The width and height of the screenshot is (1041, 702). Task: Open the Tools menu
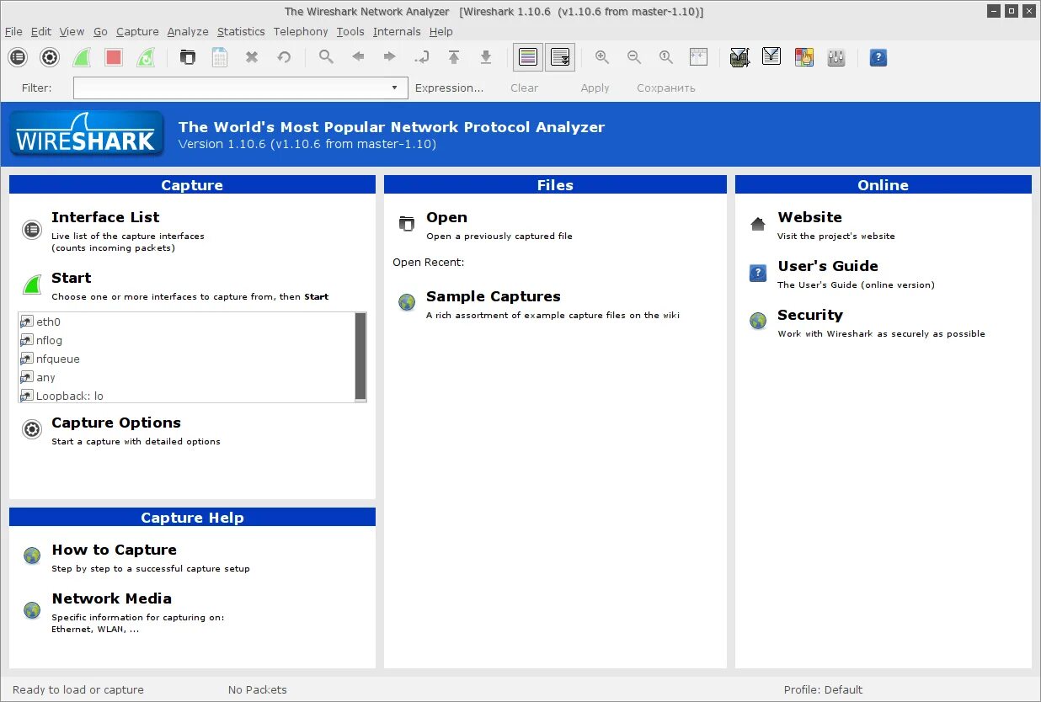pyautogui.click(x=350, y=31)
